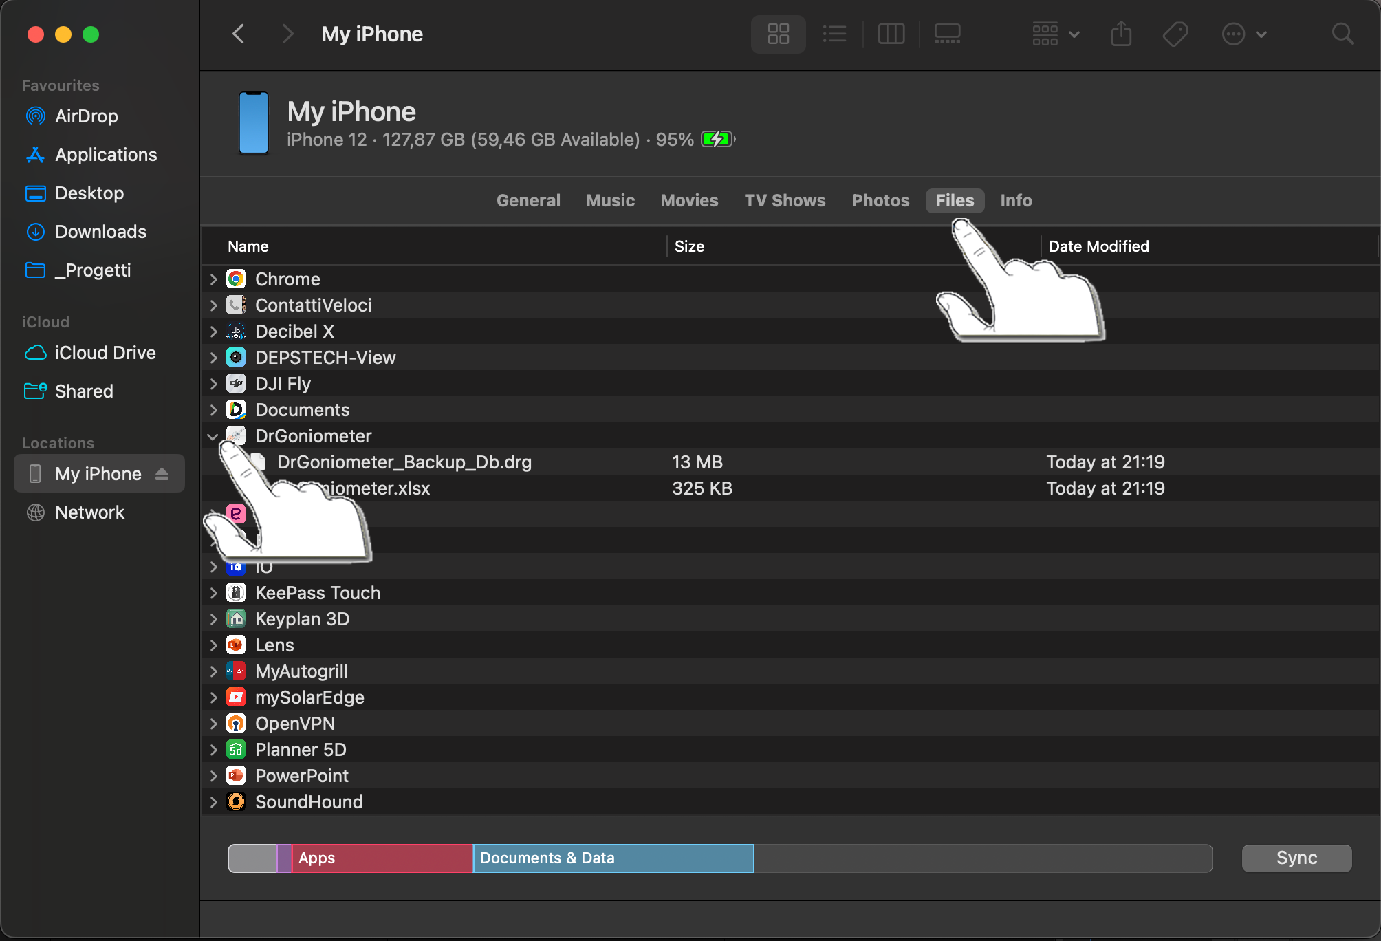Switch to the Music tab
Viewport: 1381px width, 941px height.
[610, 200]
